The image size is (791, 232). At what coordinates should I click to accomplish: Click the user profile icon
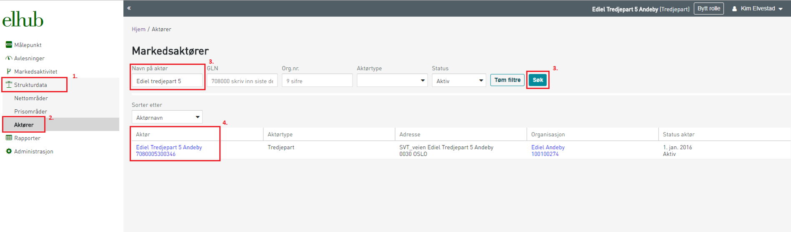pyautogui.click(x=735, y=9)
